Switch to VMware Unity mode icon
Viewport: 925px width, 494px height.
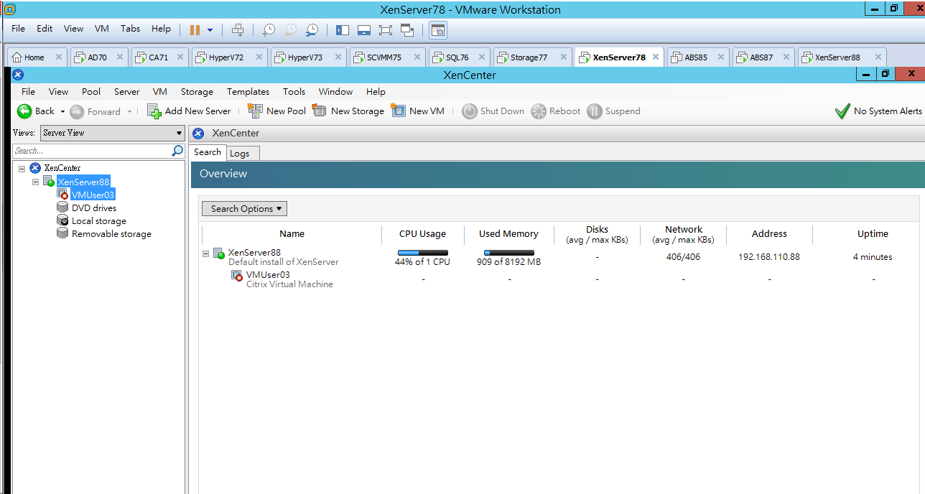tap(407, 30)
